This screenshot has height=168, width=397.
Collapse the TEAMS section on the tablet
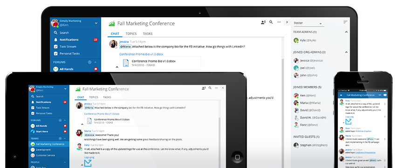click(65, 139)
